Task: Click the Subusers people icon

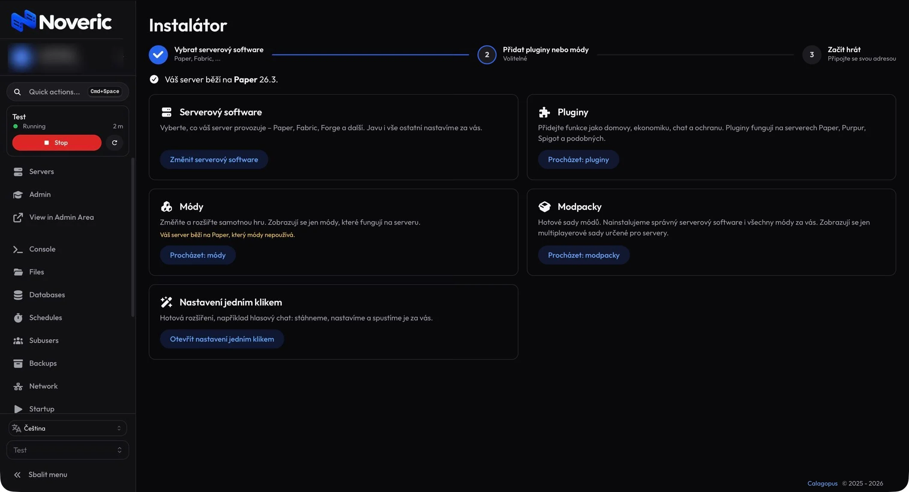Action: tap(18, 341)
